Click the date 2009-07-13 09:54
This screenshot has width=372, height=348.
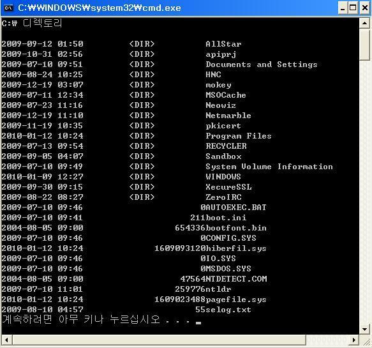click(x=42, y=146)
